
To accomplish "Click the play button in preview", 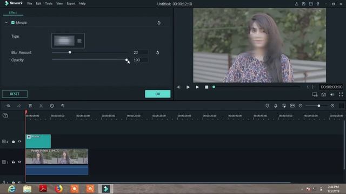I will (x=197, y=87).
